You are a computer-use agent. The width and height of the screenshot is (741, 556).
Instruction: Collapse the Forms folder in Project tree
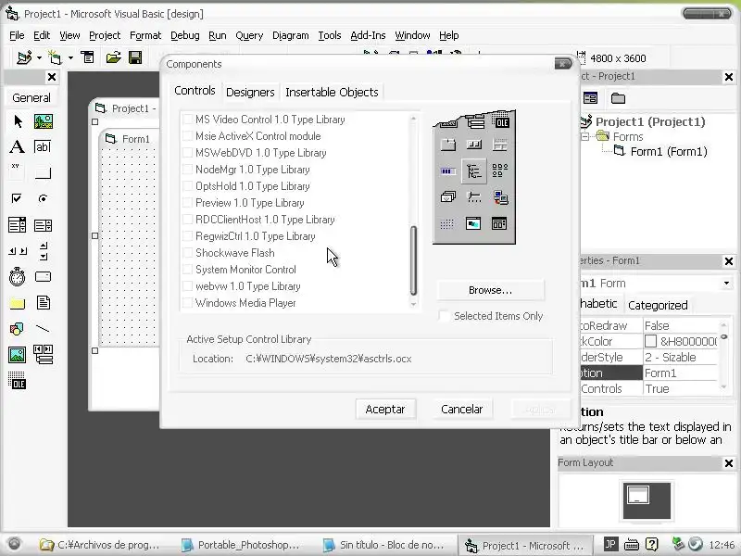585,136
